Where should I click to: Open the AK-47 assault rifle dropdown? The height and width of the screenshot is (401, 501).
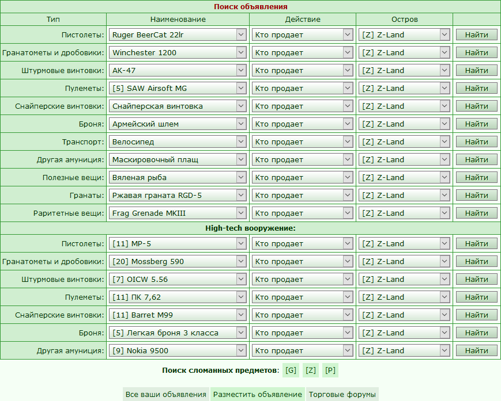pyautogui.click(x=178, y=70)
